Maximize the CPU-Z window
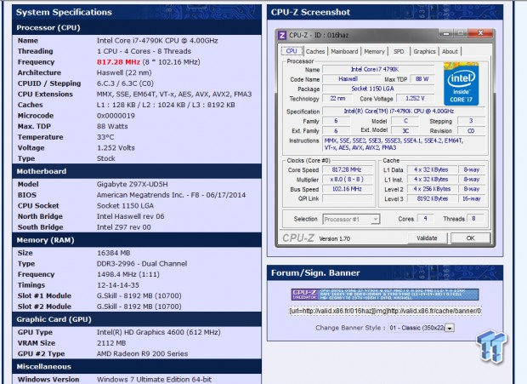 [461, 33]
